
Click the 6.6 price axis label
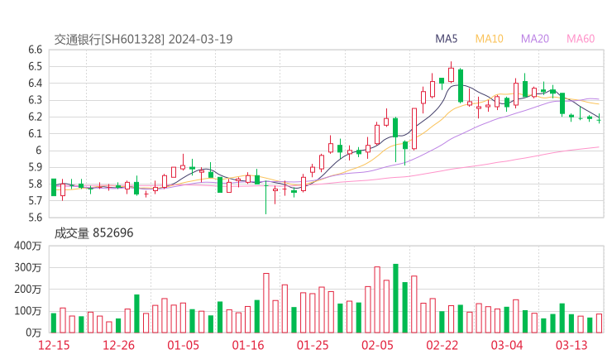(35, 50)
